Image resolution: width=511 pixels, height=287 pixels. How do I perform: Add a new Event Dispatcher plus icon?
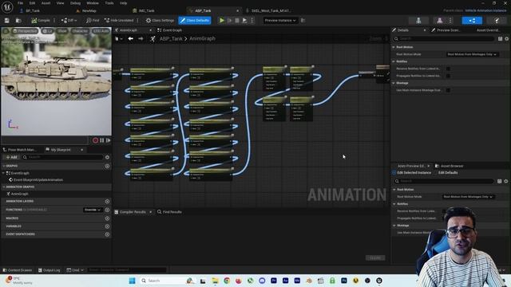107,234
